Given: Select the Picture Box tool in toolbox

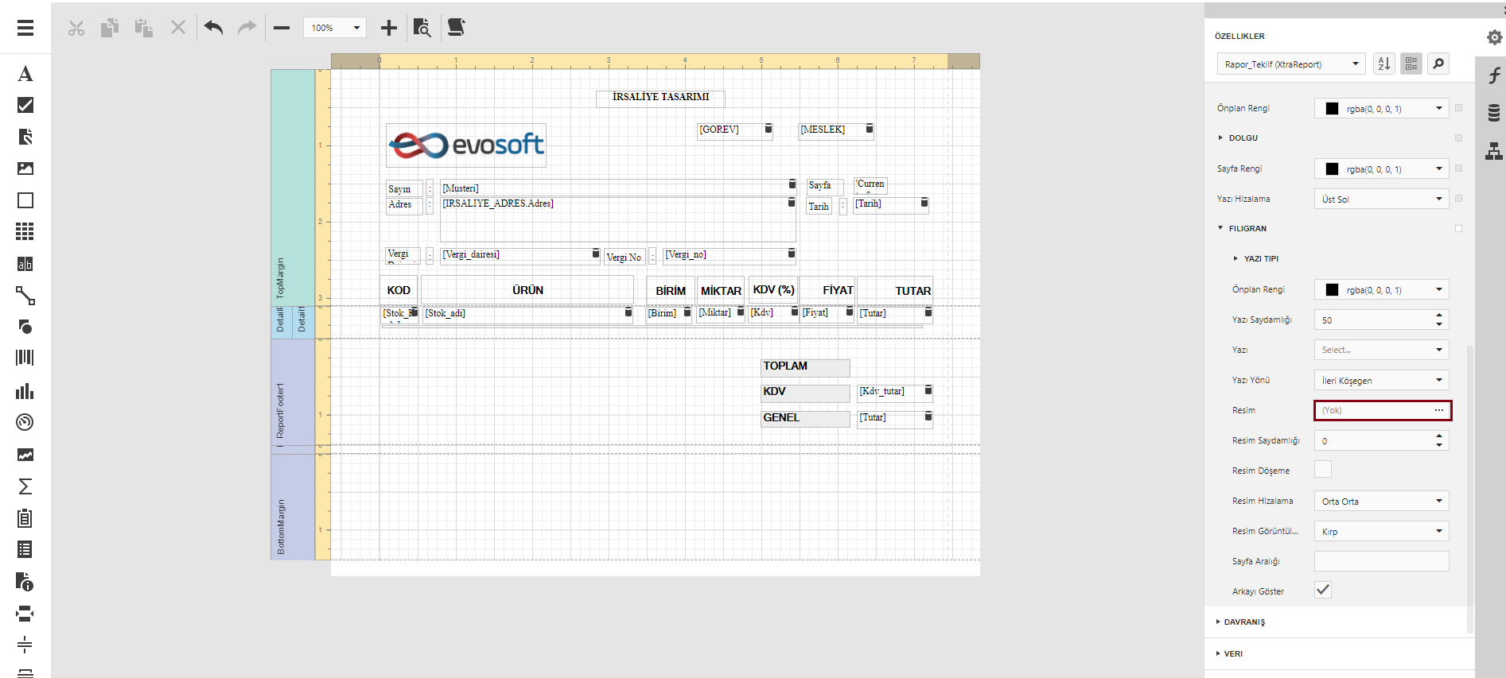Looking at the screenshot, I should 25,169.
